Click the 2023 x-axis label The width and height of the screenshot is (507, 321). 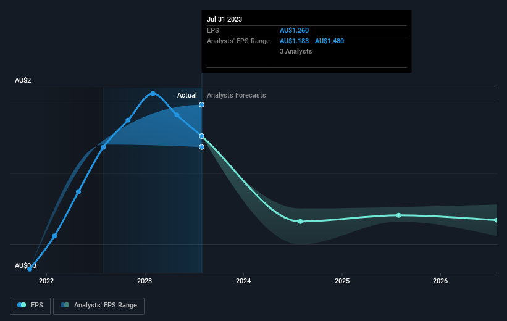(x=145, y=281)
